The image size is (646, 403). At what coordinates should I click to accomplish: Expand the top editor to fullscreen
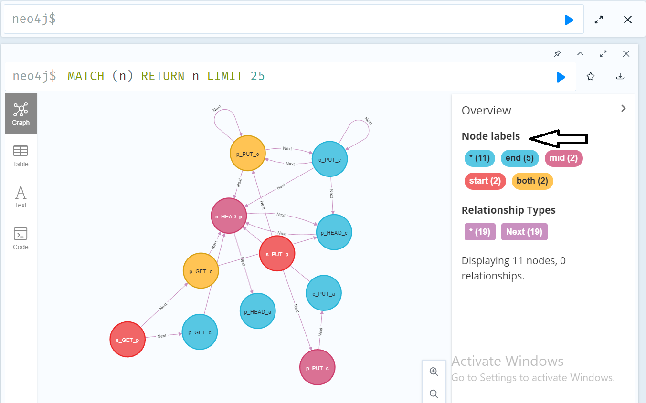pyautogui.click(x=599, y=20)
